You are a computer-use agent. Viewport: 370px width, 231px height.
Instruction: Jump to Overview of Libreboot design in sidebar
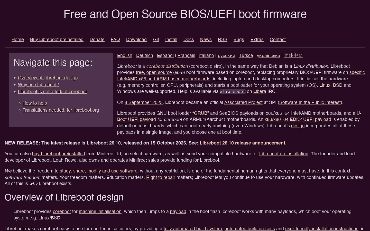coord(48,78)
